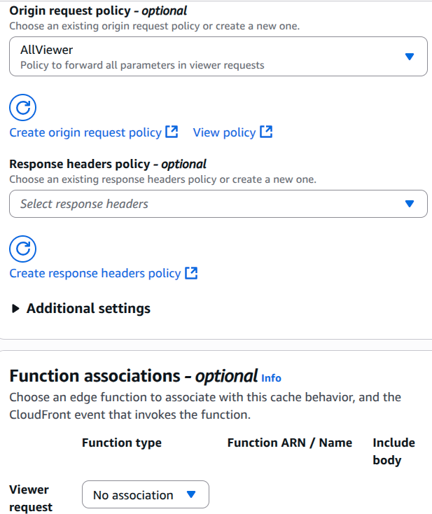Refresh the response headers policy list
432x514 pixels.
[x=22, y=249]
